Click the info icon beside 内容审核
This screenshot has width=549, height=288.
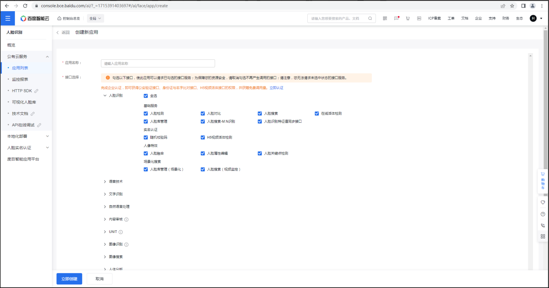[126, 219]
